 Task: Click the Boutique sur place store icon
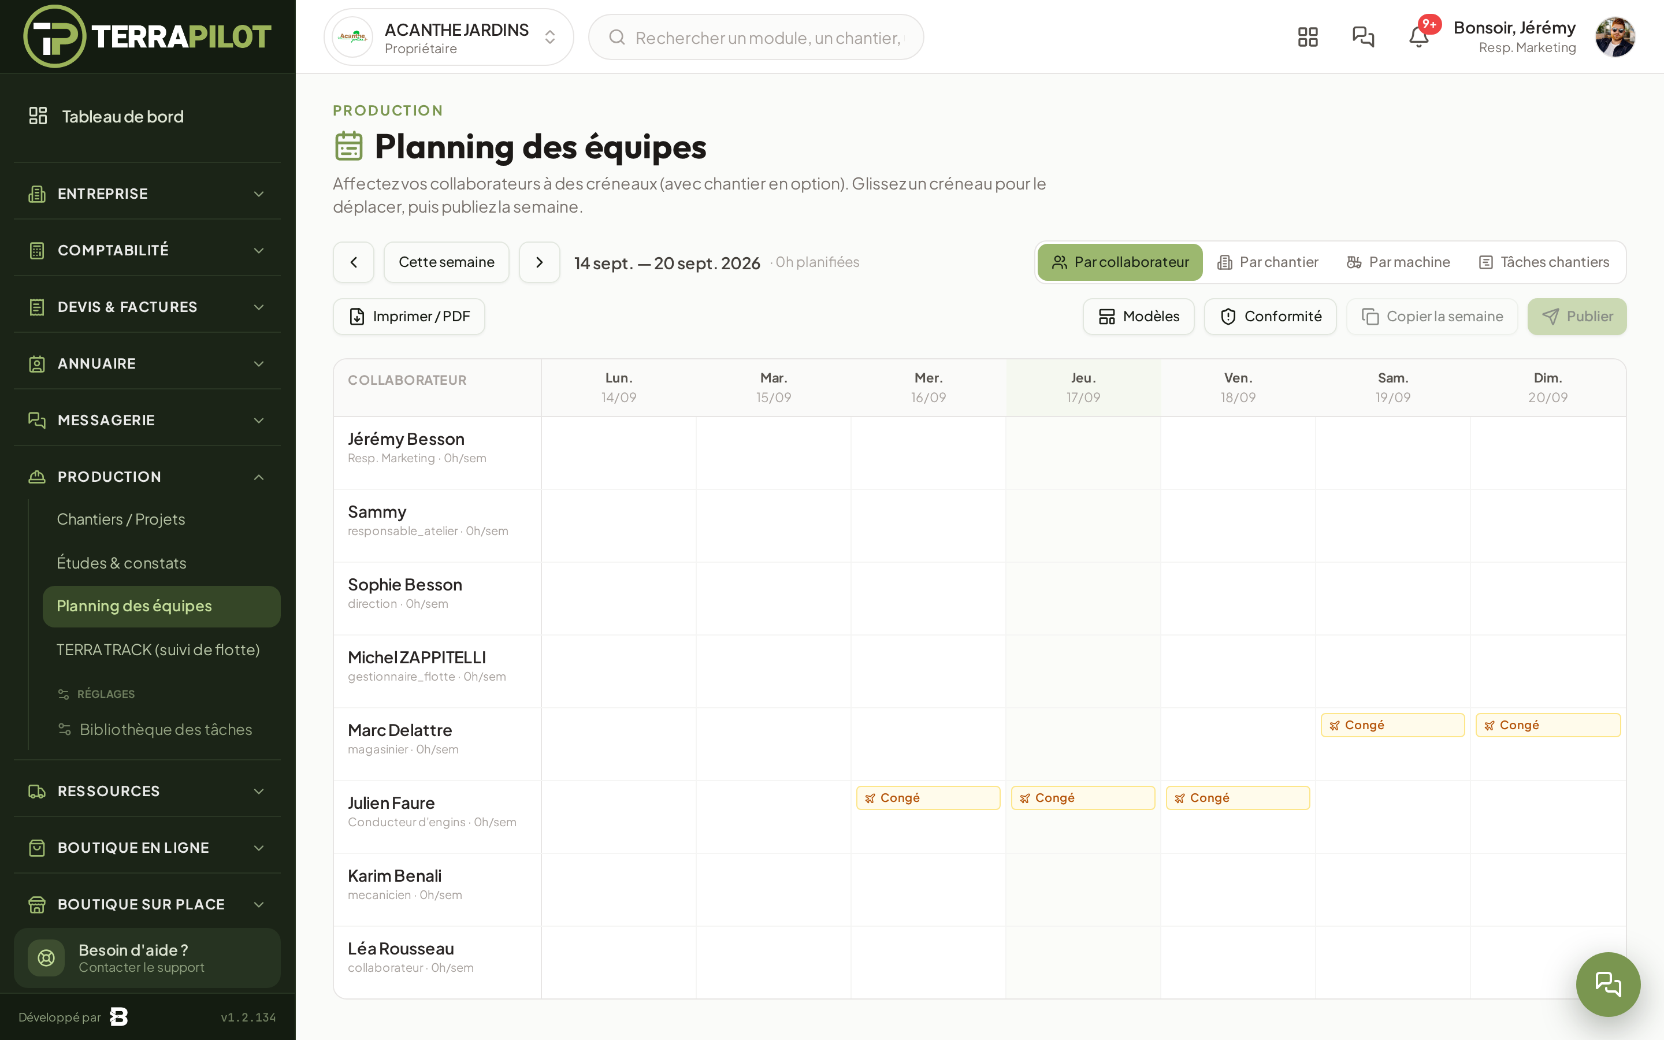(x=37, y=904)
